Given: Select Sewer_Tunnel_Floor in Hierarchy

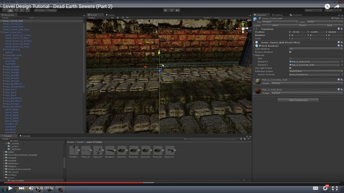Looking at the screenshot, I should point(13,27).
